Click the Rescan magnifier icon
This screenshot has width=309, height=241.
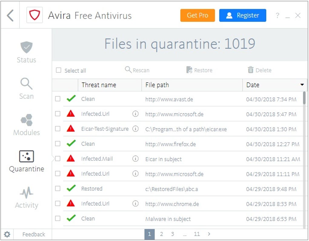128,70
